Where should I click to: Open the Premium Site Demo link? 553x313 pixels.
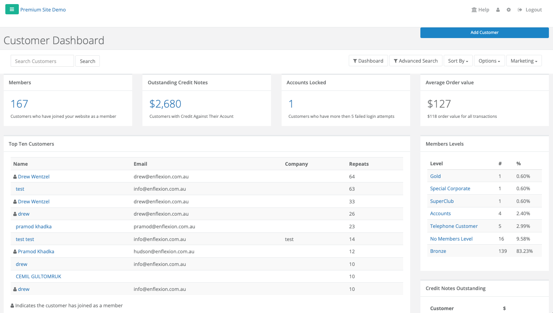coord(43,10)
